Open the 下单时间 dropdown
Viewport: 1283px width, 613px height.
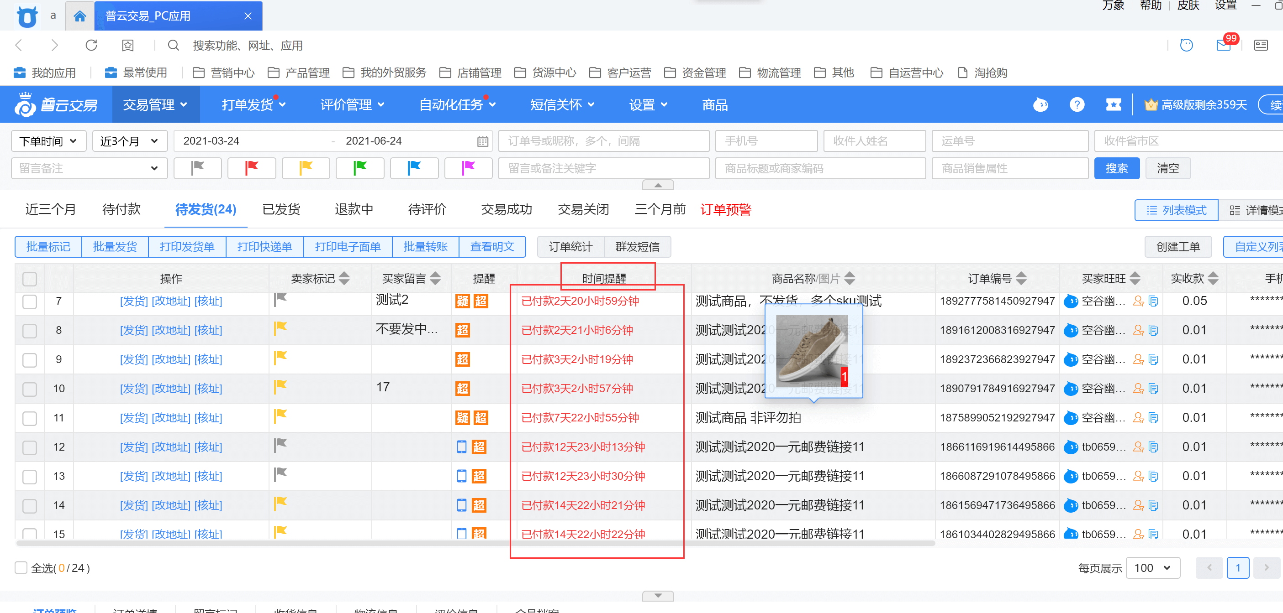(x=48, y=141)
